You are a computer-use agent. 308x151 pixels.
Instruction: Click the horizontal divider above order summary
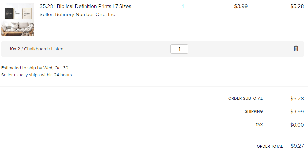(x=154, y=86)
